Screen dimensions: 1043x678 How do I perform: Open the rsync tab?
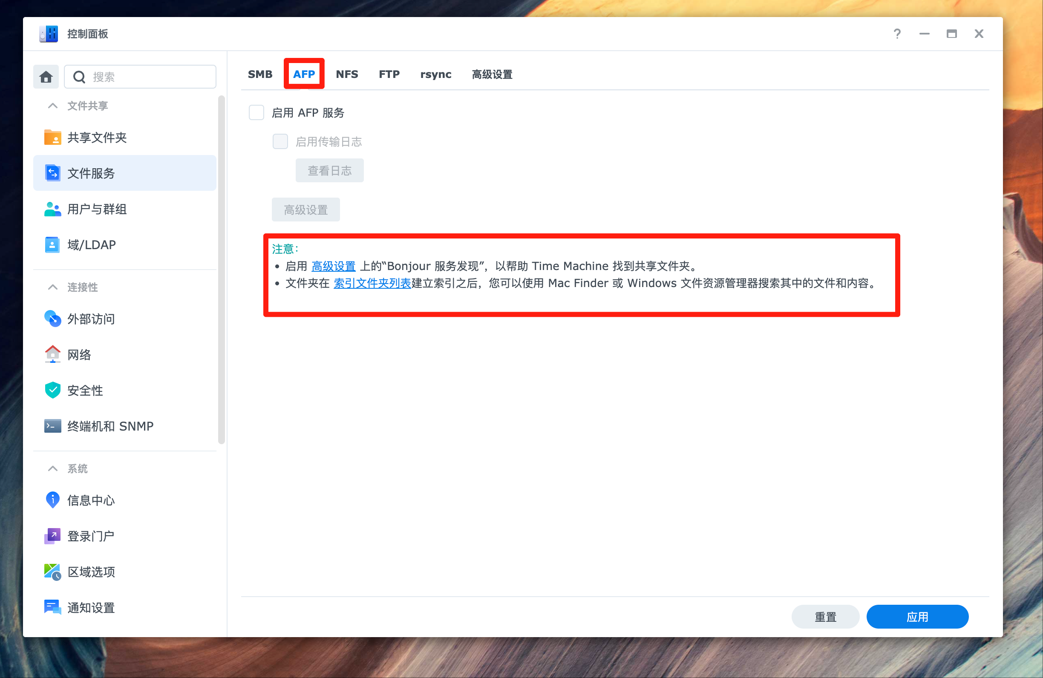coord(435,74)
